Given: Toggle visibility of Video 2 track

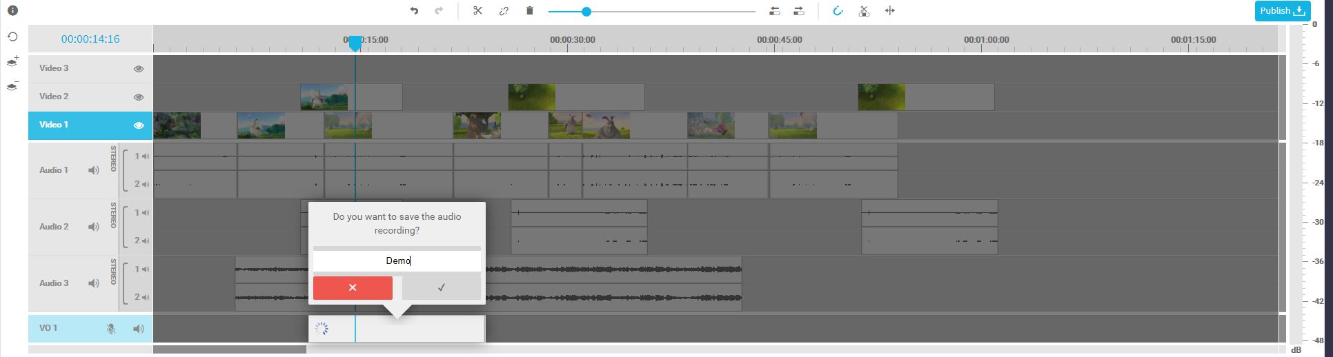Looking at the screenshot, I should coord(139,97).
